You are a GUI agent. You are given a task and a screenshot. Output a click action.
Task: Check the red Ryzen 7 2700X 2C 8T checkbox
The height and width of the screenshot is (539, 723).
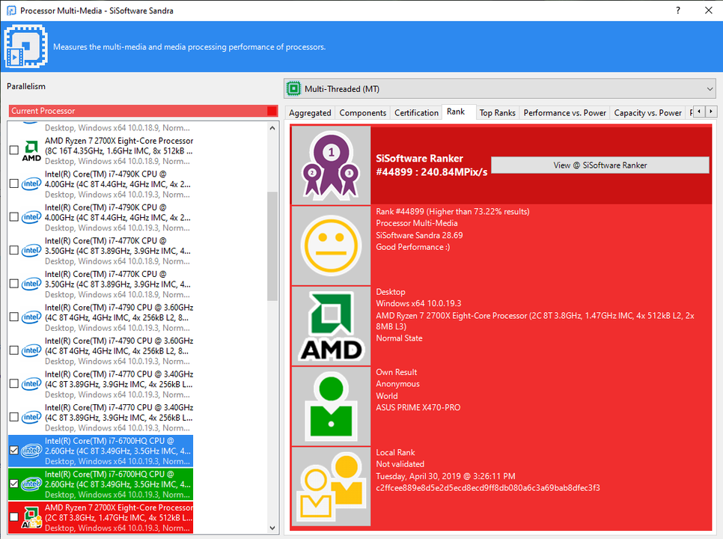click(13, 517)
